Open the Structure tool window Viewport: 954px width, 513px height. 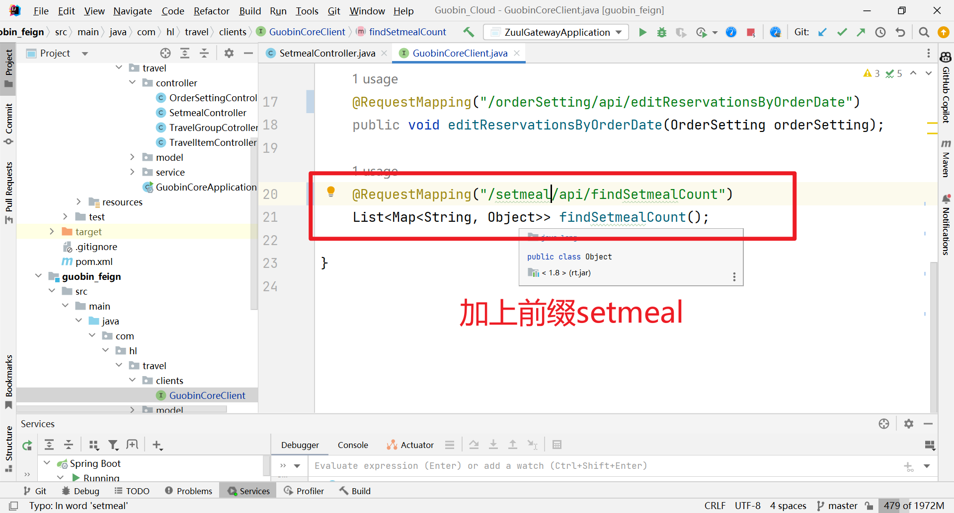8,449
